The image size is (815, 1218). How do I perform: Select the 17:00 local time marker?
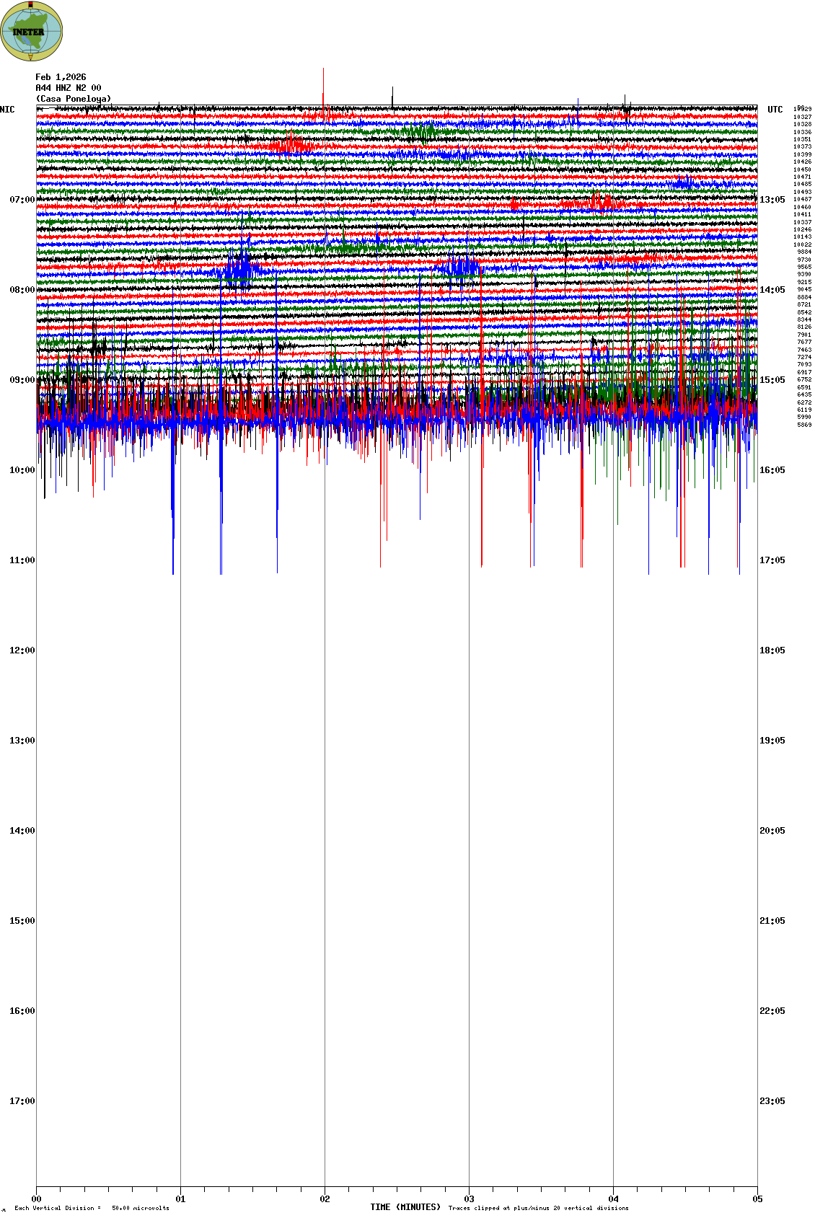coord(22,1101)
